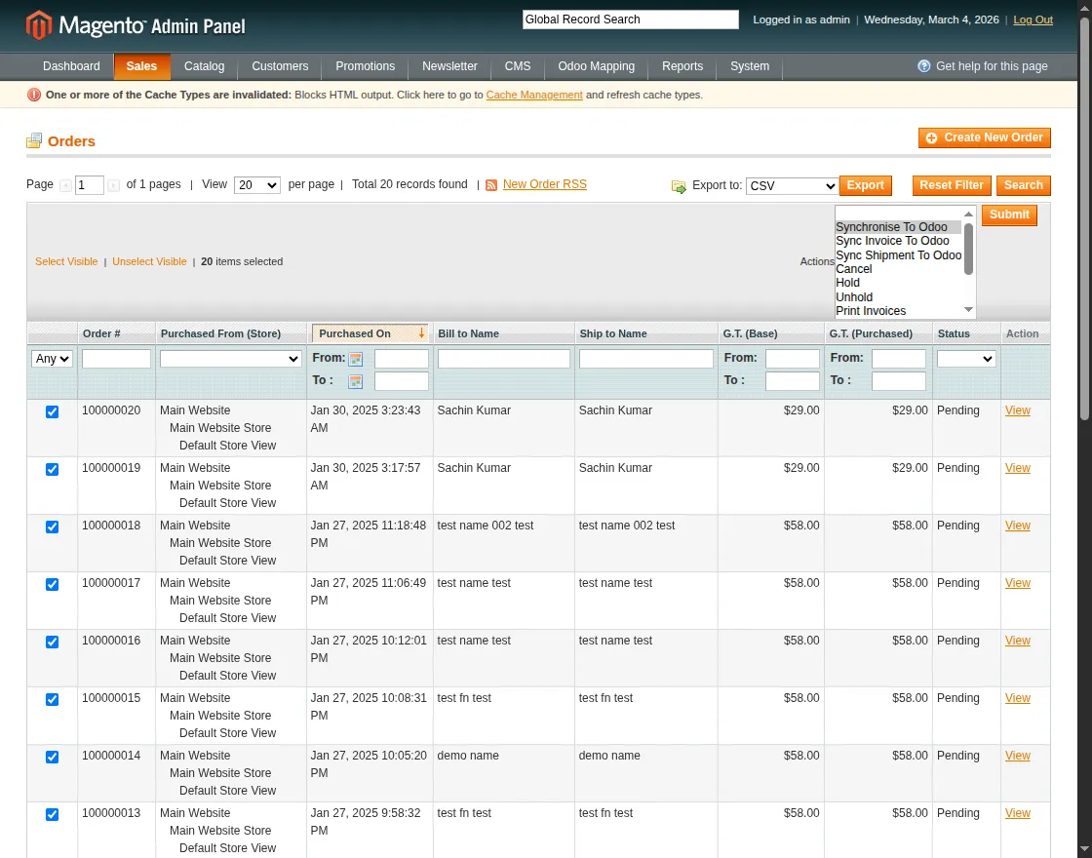Click the descending sort arrow on Purchased On

point(421,333)
